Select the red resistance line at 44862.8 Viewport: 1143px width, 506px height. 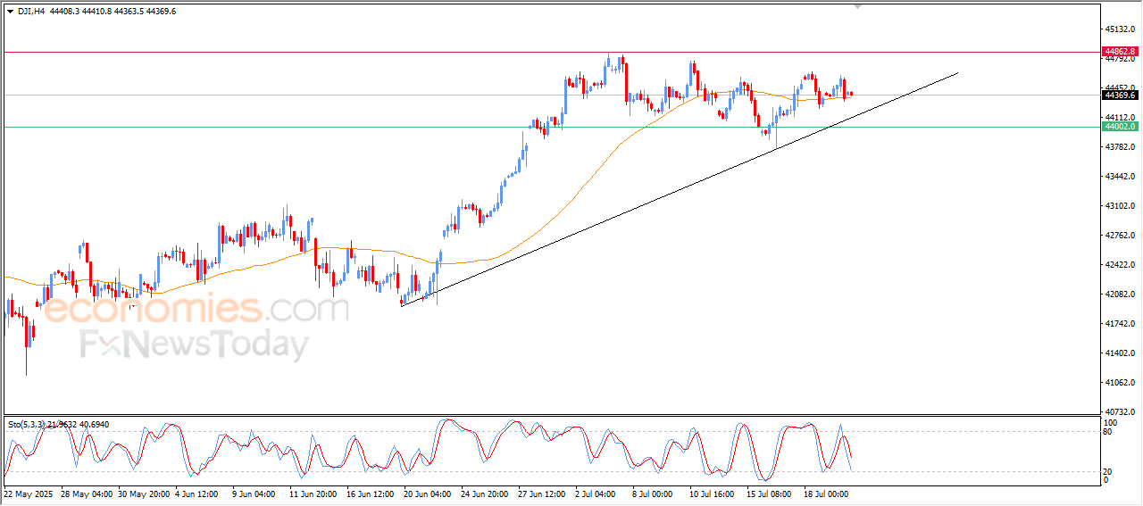(x=550, y=52)
